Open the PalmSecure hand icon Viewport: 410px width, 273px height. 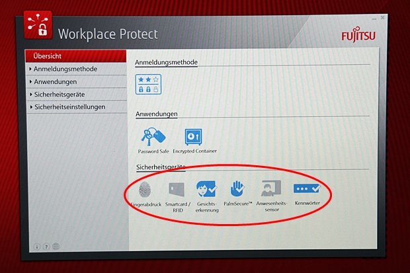(237, 188)
